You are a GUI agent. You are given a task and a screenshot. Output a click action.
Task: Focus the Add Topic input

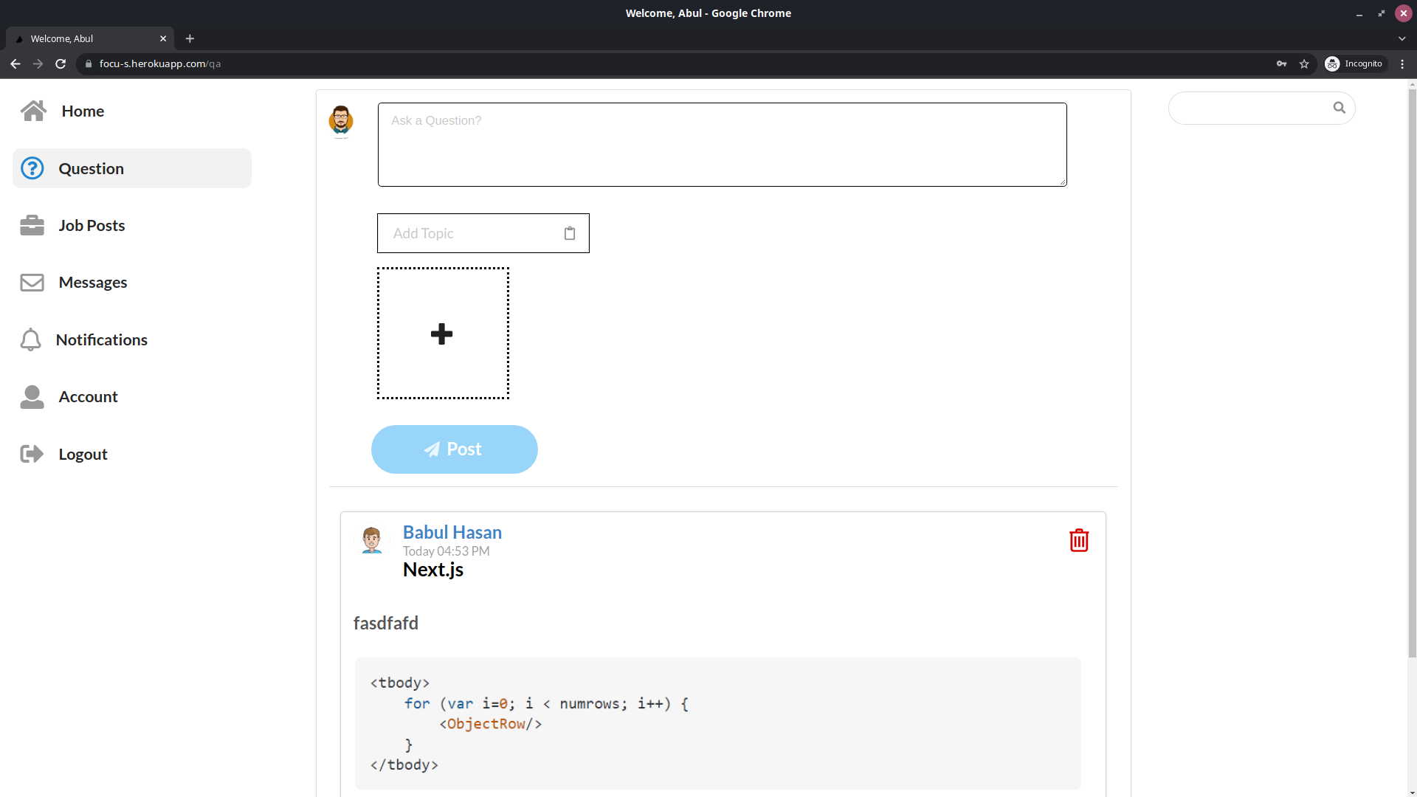click(469, 233)
